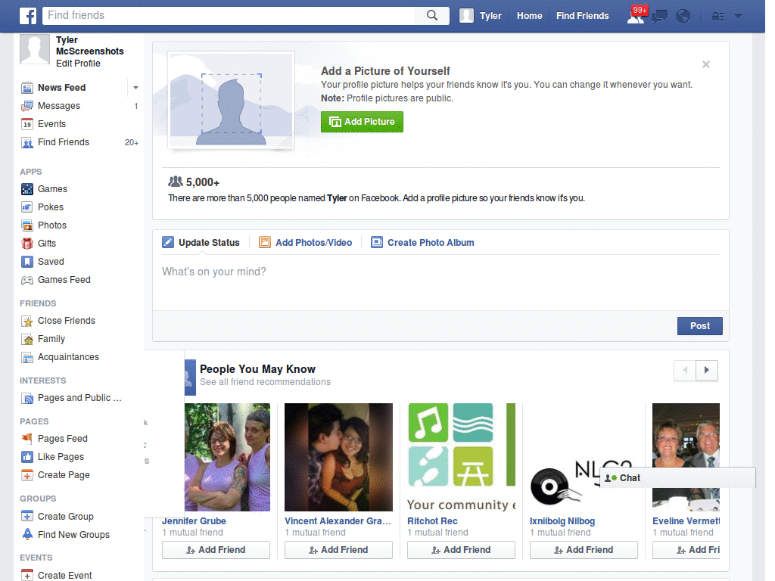Viewport: 775px width, 581px height.
Task: Click the Saved bookmark icon
Action: (27, 261)
